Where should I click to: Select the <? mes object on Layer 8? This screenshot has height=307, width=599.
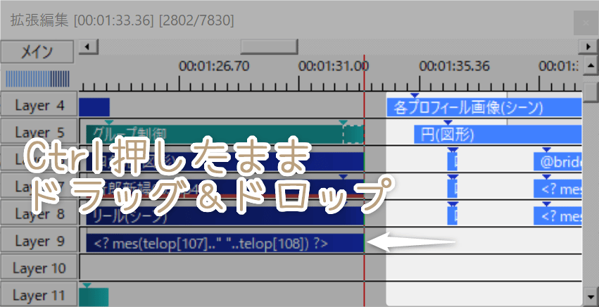[557, 216]
